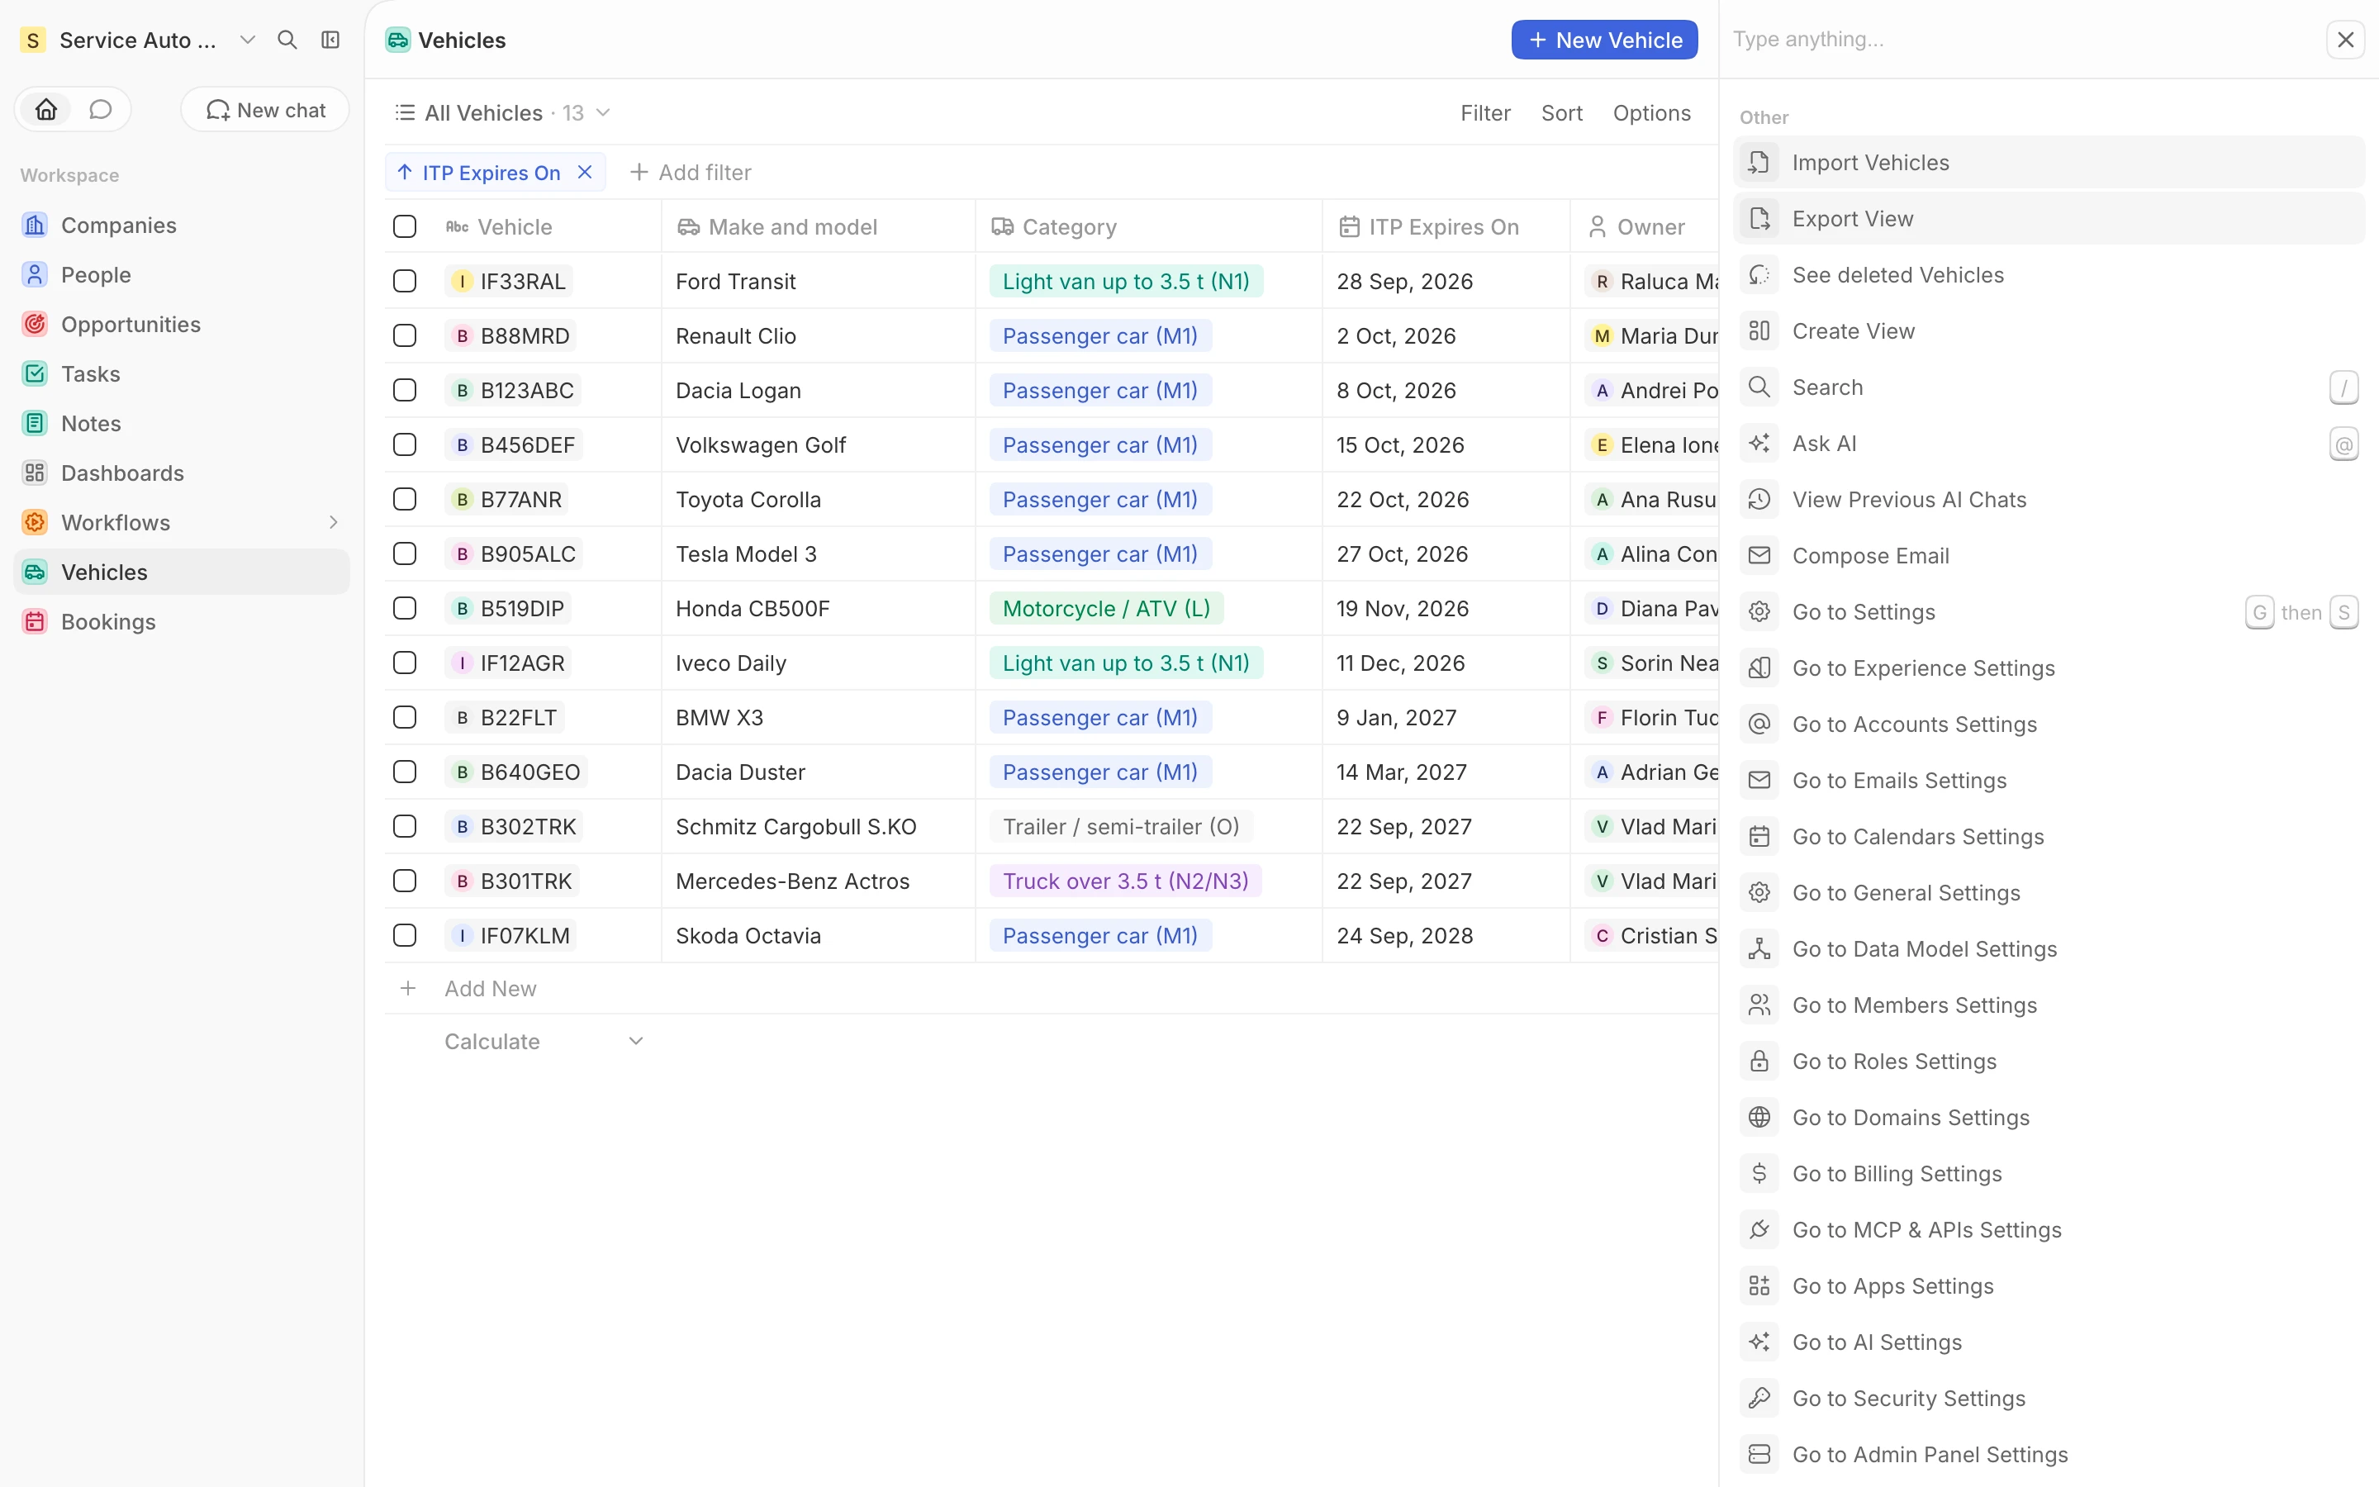Screen dimensions: 2379x1487
Task: Select Create View command
Action: [2049, 330]
